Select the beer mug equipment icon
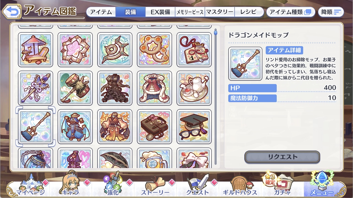 click(154, 158)
